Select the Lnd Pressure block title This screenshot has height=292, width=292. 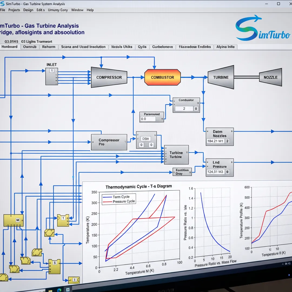point(220,164)
